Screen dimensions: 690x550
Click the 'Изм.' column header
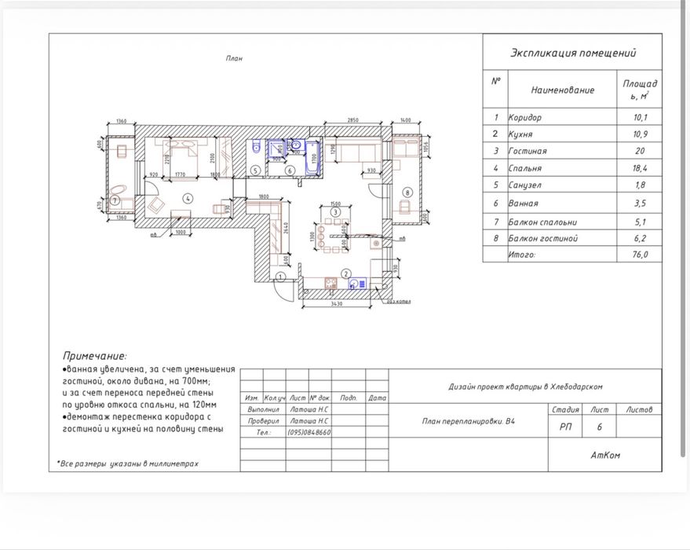point(251,398)
